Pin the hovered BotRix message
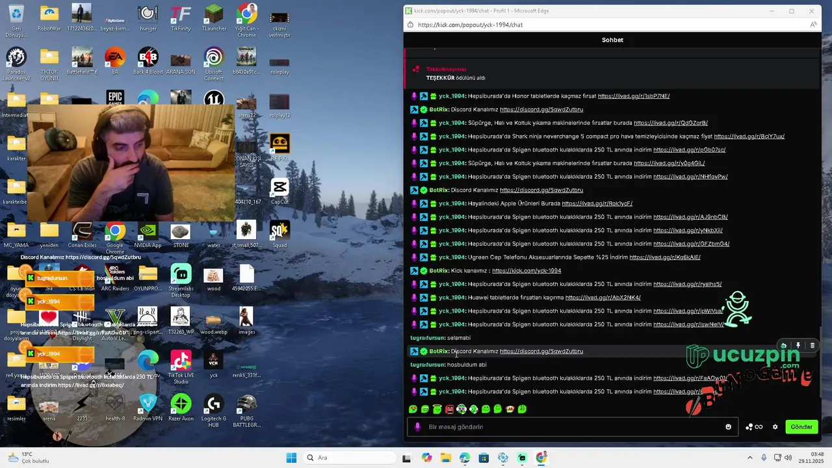The height and width of the screenshot is (468, 832). 798,346
